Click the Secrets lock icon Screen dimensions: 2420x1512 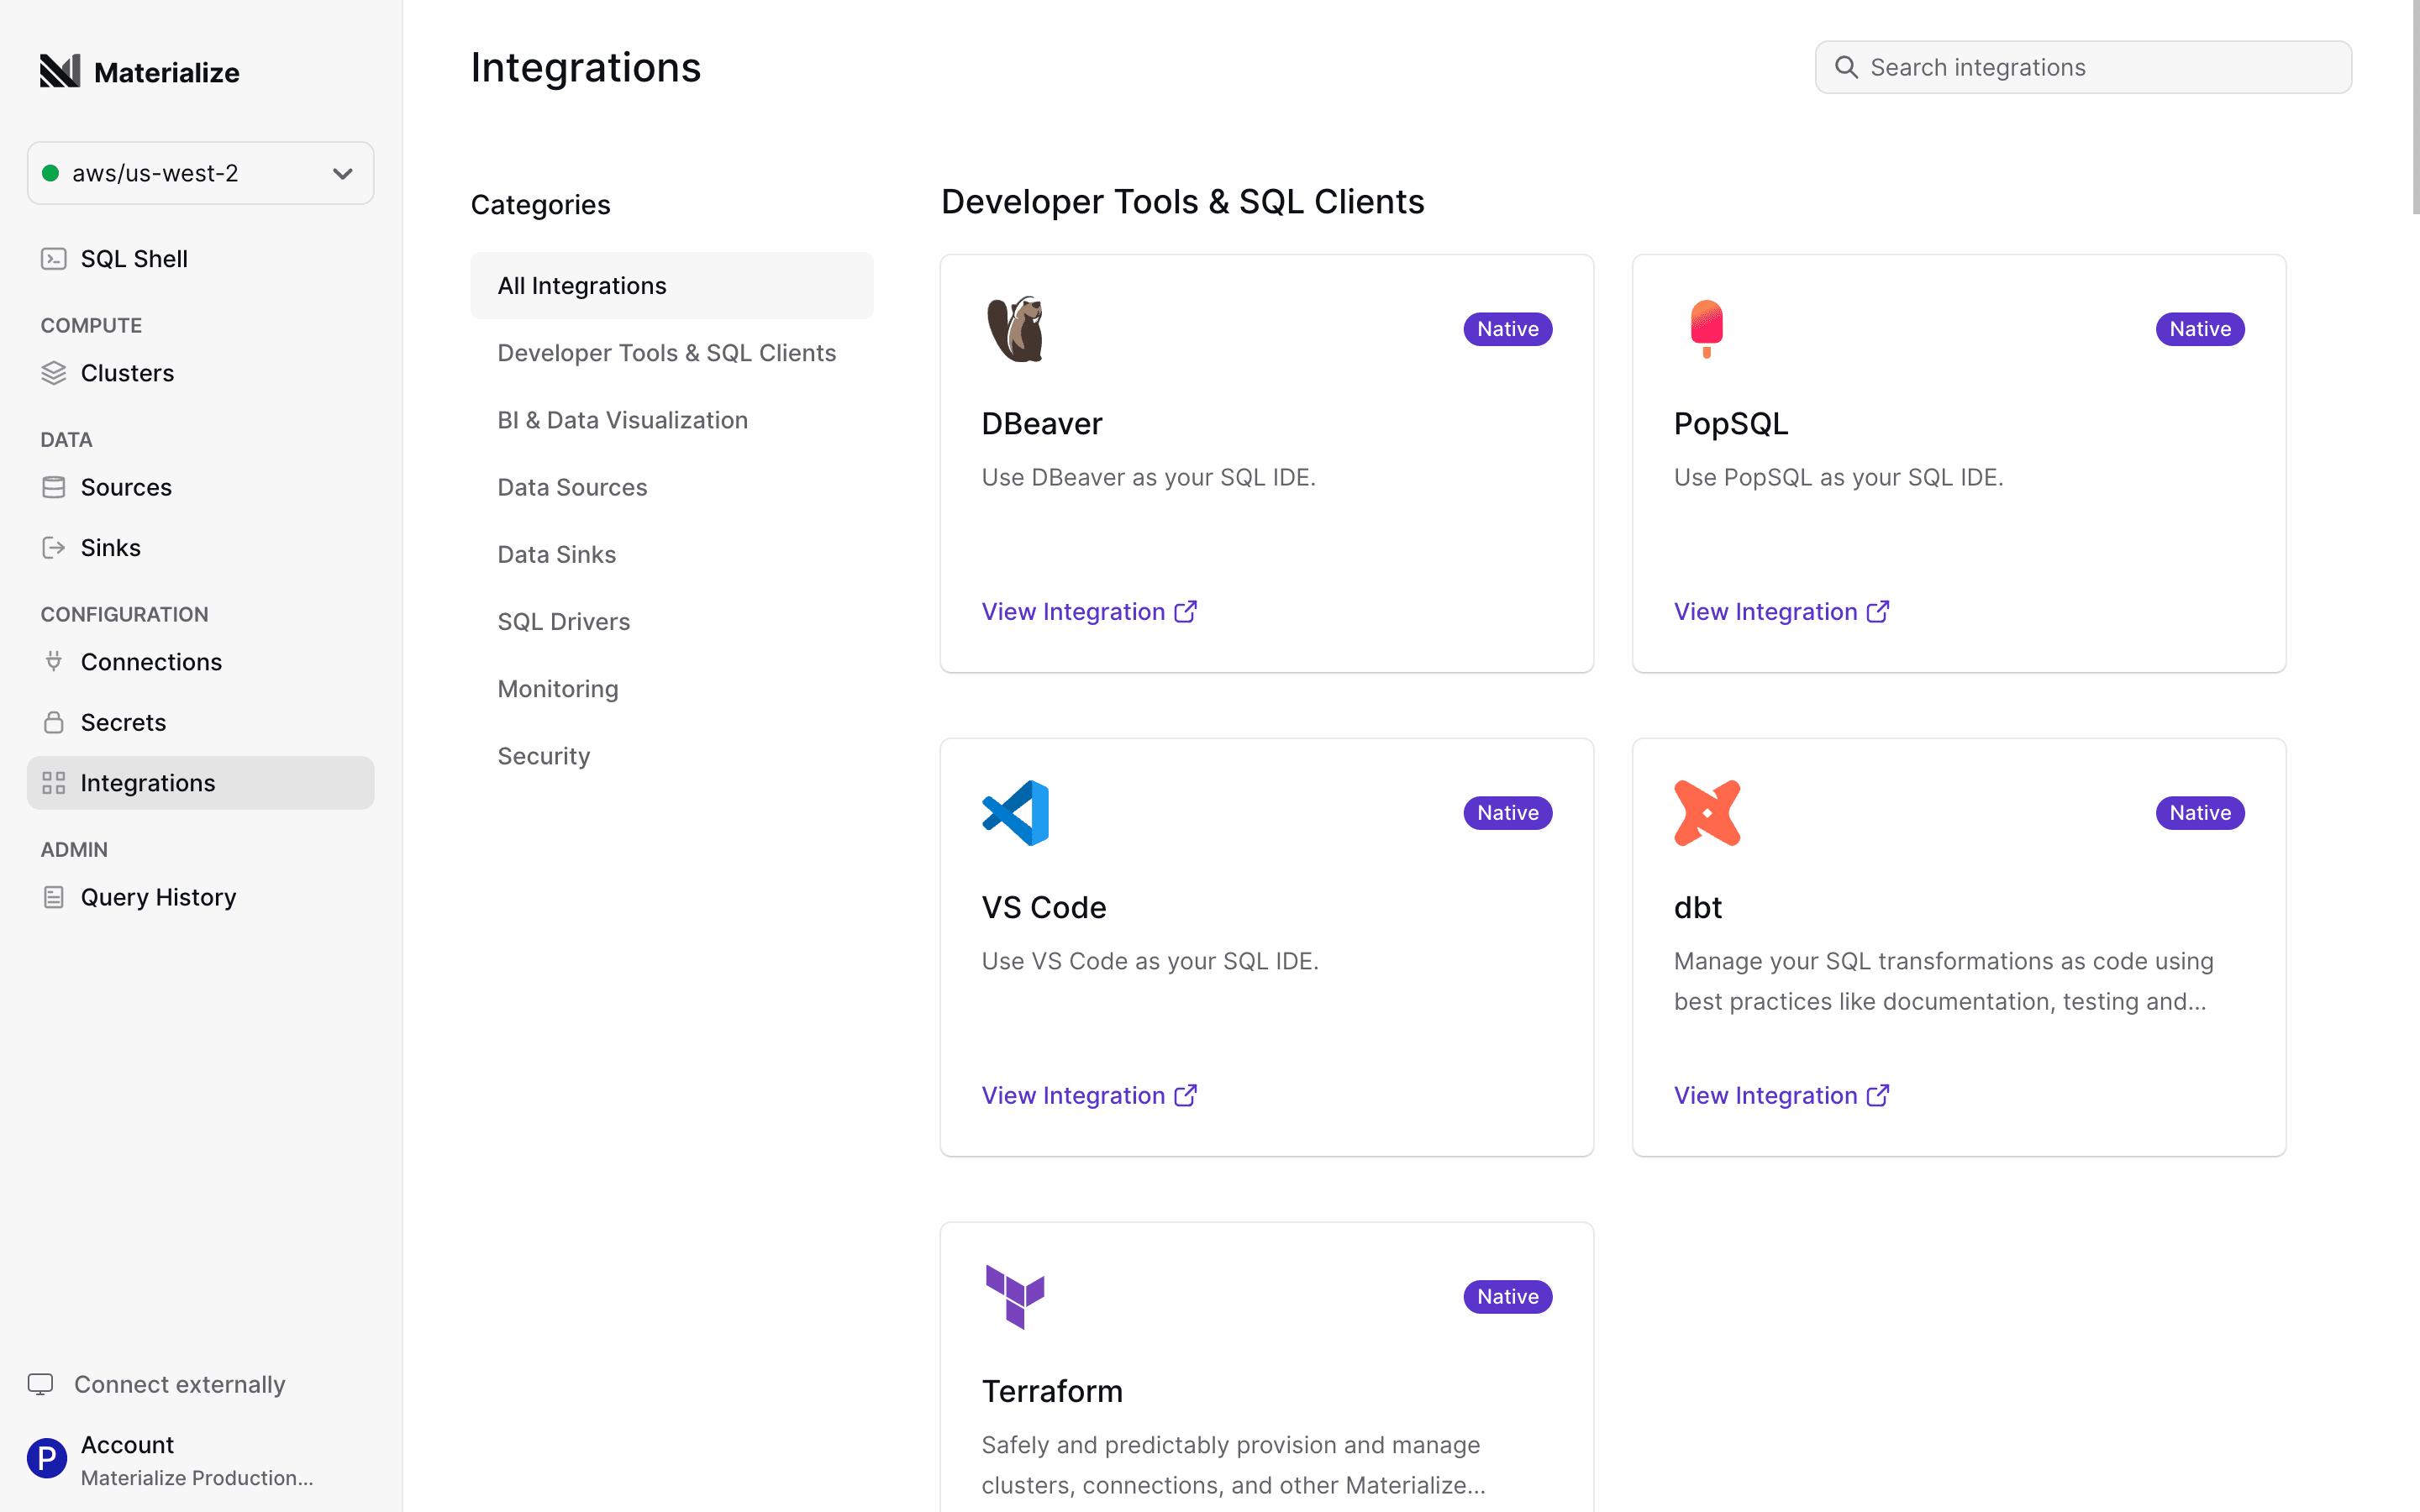(x=54, y=722)
